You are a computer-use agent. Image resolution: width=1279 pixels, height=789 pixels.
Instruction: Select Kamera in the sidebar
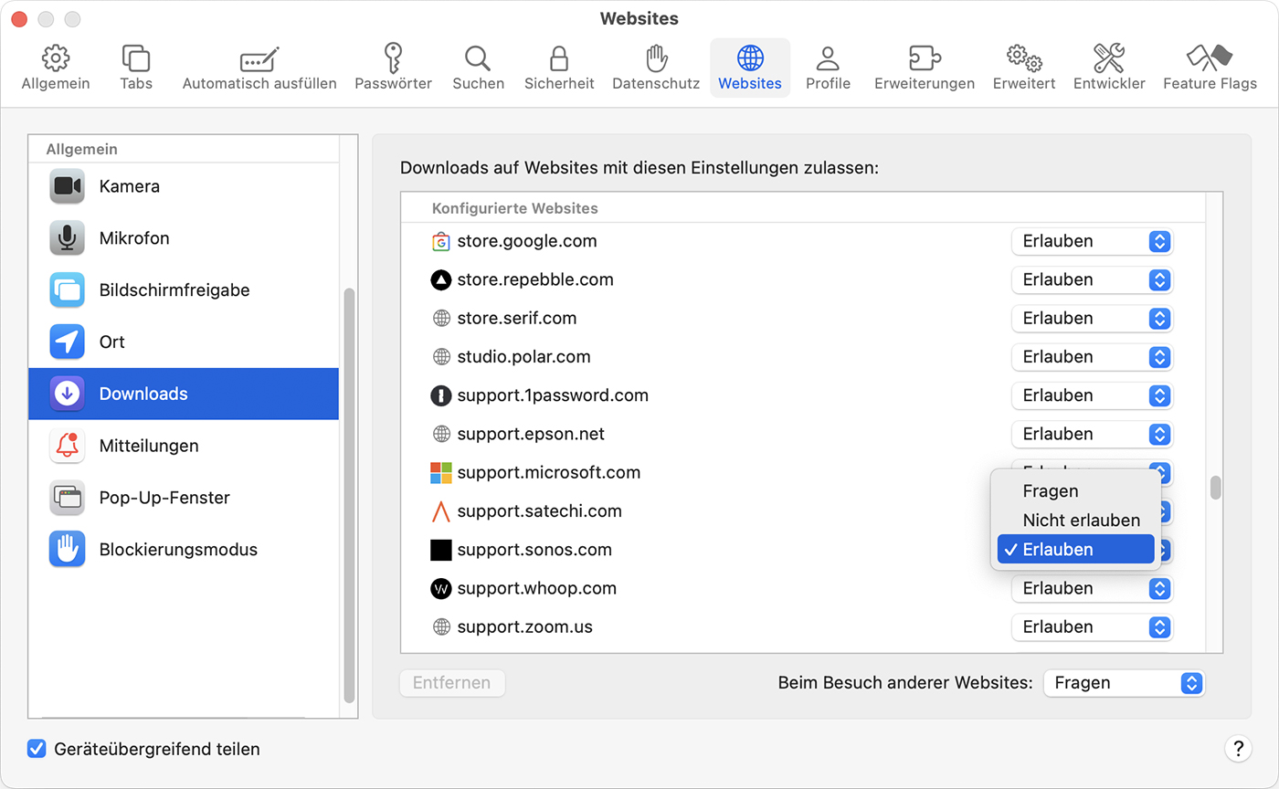pos(184,186)
